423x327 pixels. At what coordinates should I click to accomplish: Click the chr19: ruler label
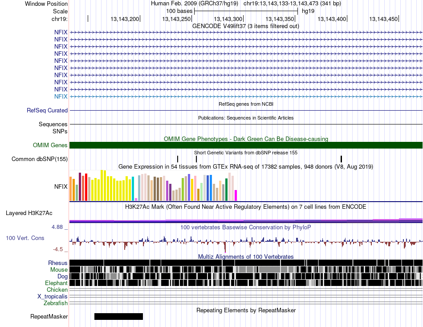(x=59, y=19)
